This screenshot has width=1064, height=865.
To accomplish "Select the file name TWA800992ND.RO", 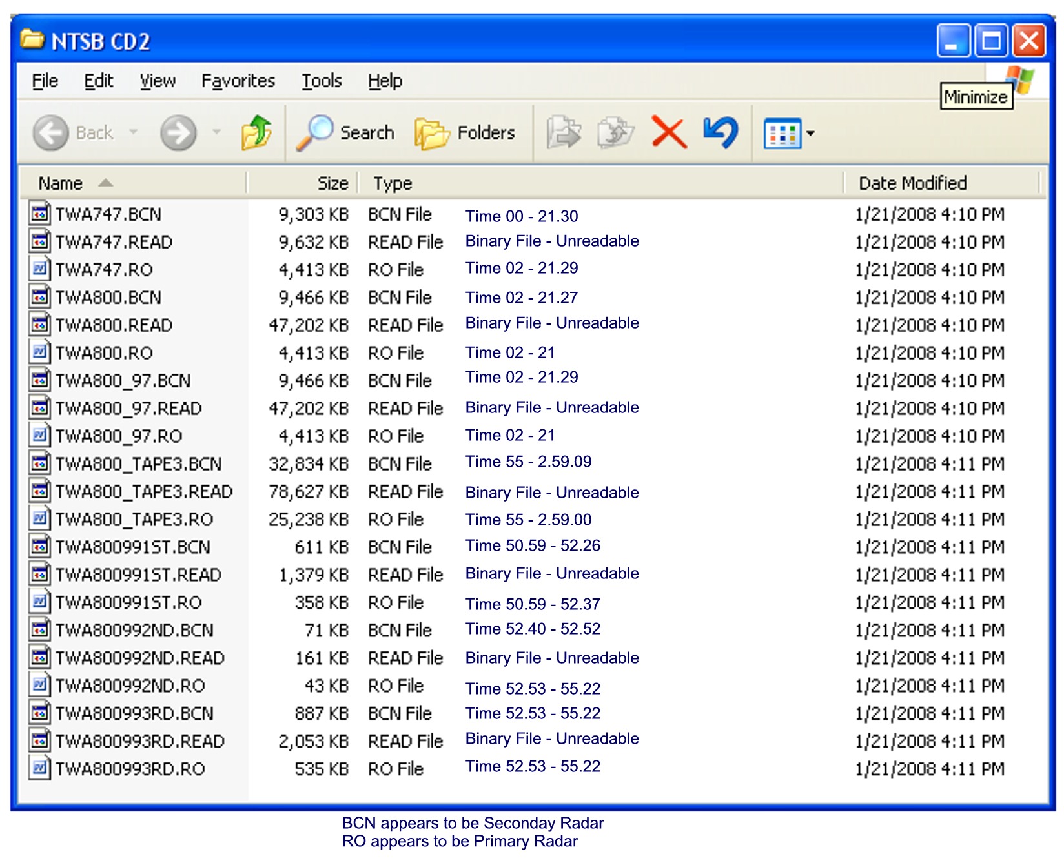I will click(130, 686).
